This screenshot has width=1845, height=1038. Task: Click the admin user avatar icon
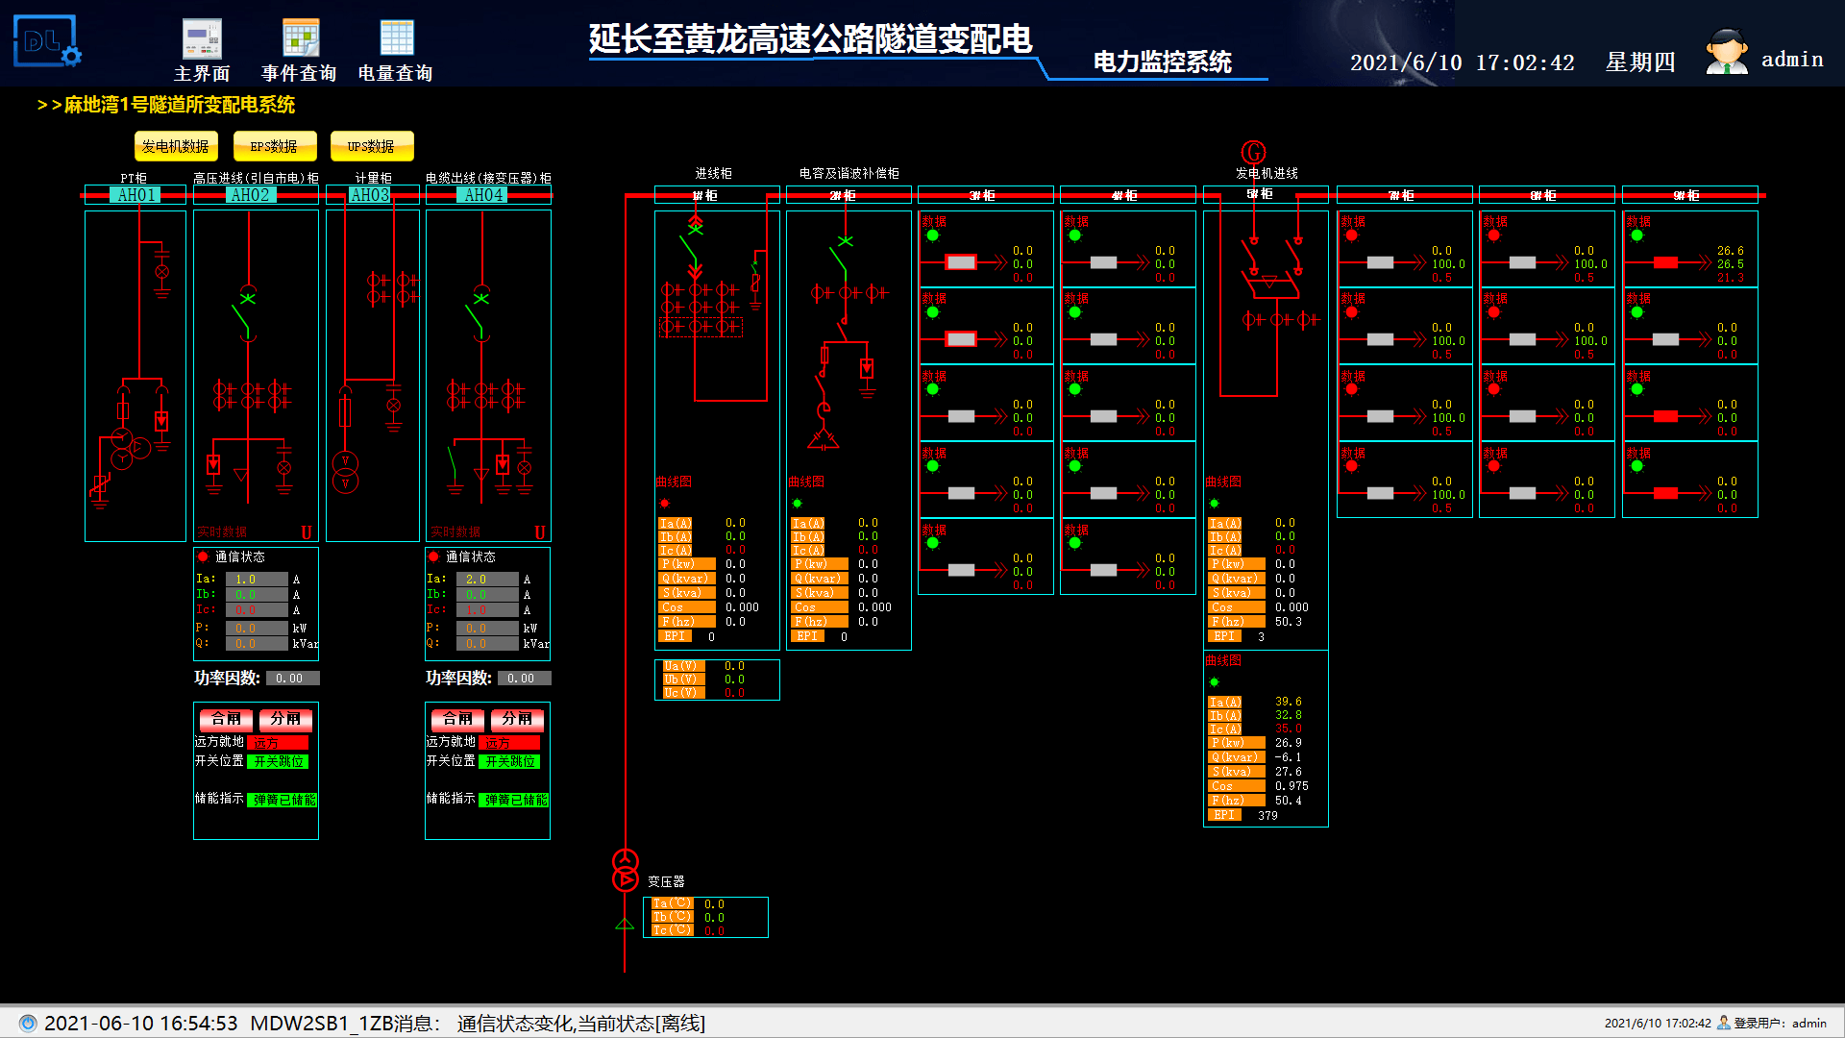pos(1726,52)
